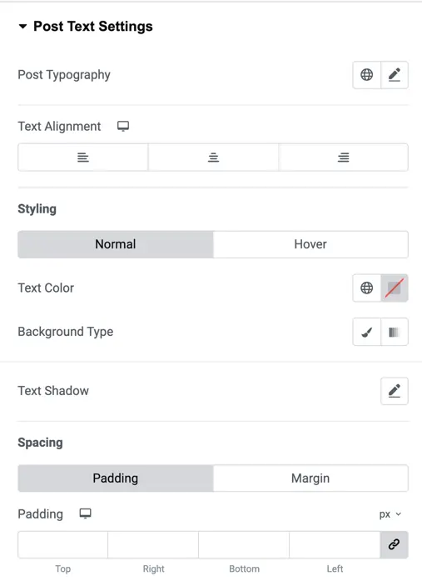Align text right
The height and width of the screenshot is (586, 422).
click(343, 158)
